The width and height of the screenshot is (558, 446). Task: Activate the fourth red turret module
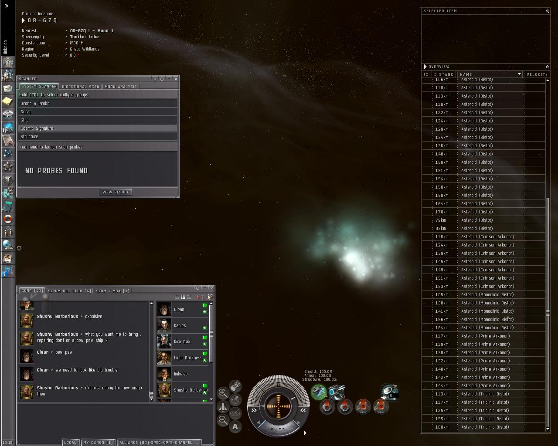[381, 407]
